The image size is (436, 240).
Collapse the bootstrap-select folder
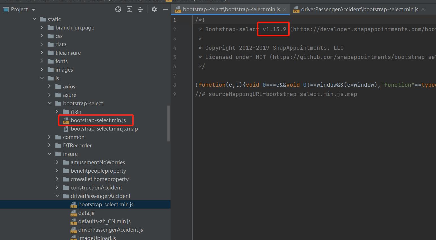coord(50,103)
